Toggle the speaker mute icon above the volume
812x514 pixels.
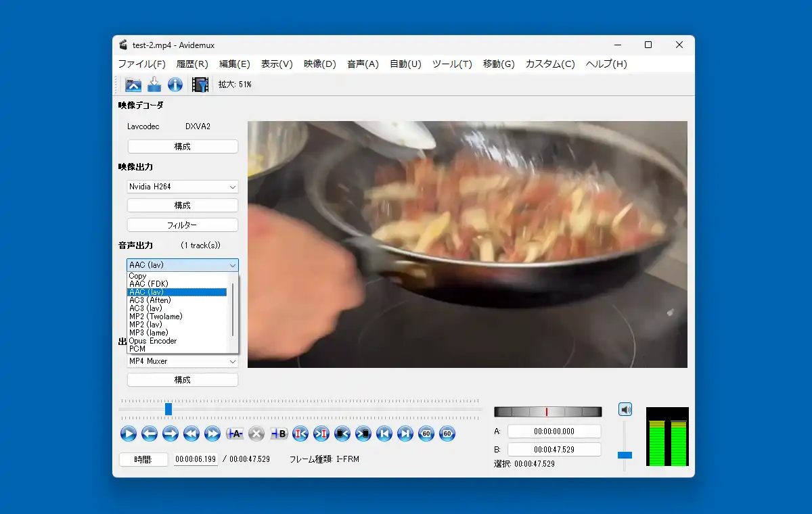point(625,409)
